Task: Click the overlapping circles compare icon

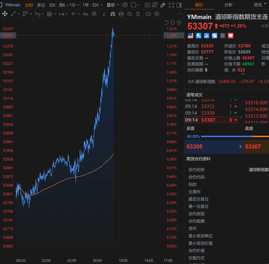Action: tap(148, 14)
